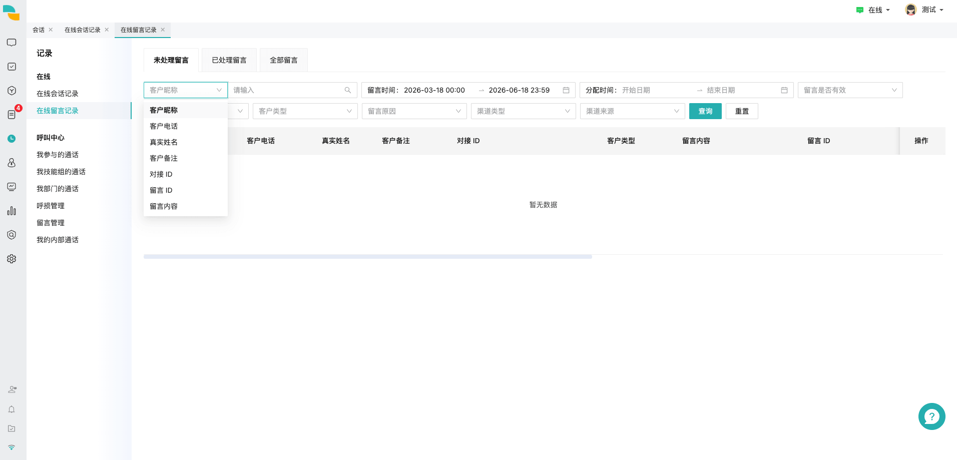The width and height of the screenshot is (957, 460).
Task: Click the user status icon at the bottom left
Action: pyautogui.click(x=12, y=389)
